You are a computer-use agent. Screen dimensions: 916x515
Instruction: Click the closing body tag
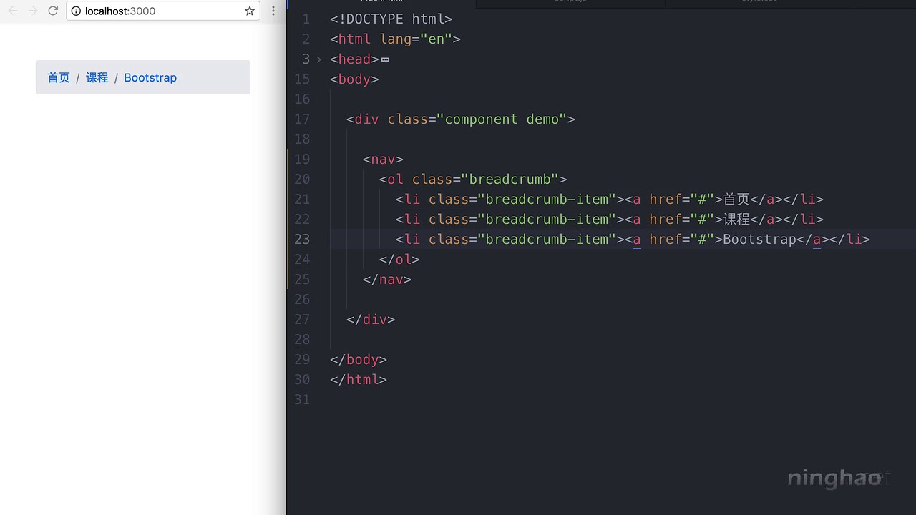(359, 359)
